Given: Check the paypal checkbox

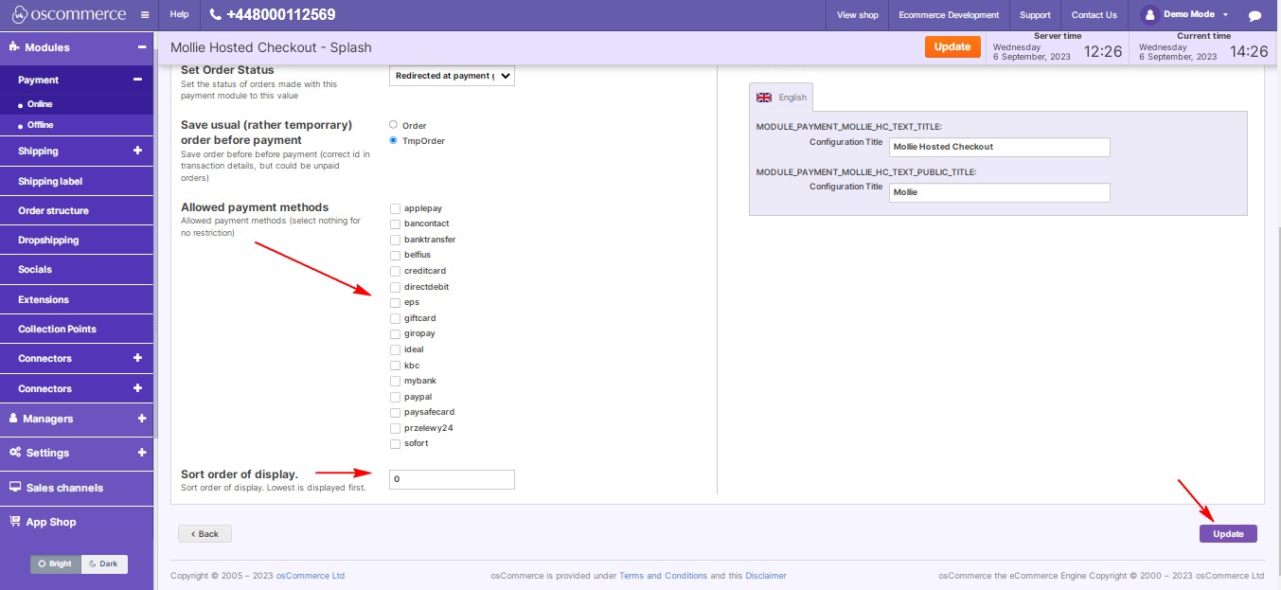Looking at the screenshot, I should point(395,397).
